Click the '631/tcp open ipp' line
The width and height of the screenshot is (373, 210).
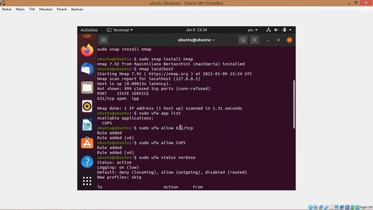pyautogui.click(x=118, y=99)
